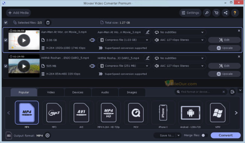This screenshot has height=143, width=245.
Task: Click H.264 854x480 339 Kbps info text
Action: (x=63, y=74)
